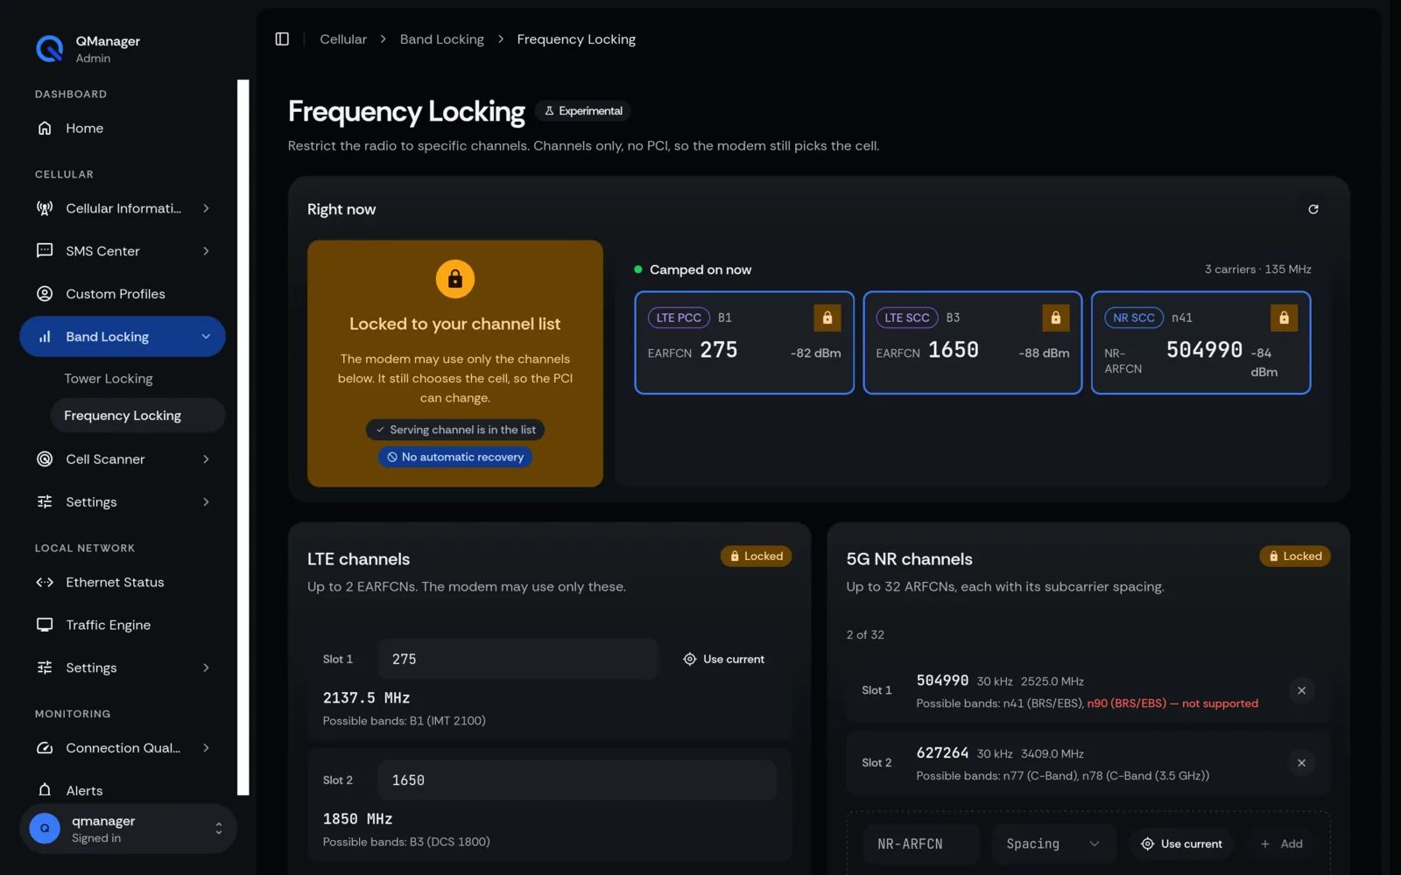Toggle the sidebar panel icon

[x=282, y=39]
